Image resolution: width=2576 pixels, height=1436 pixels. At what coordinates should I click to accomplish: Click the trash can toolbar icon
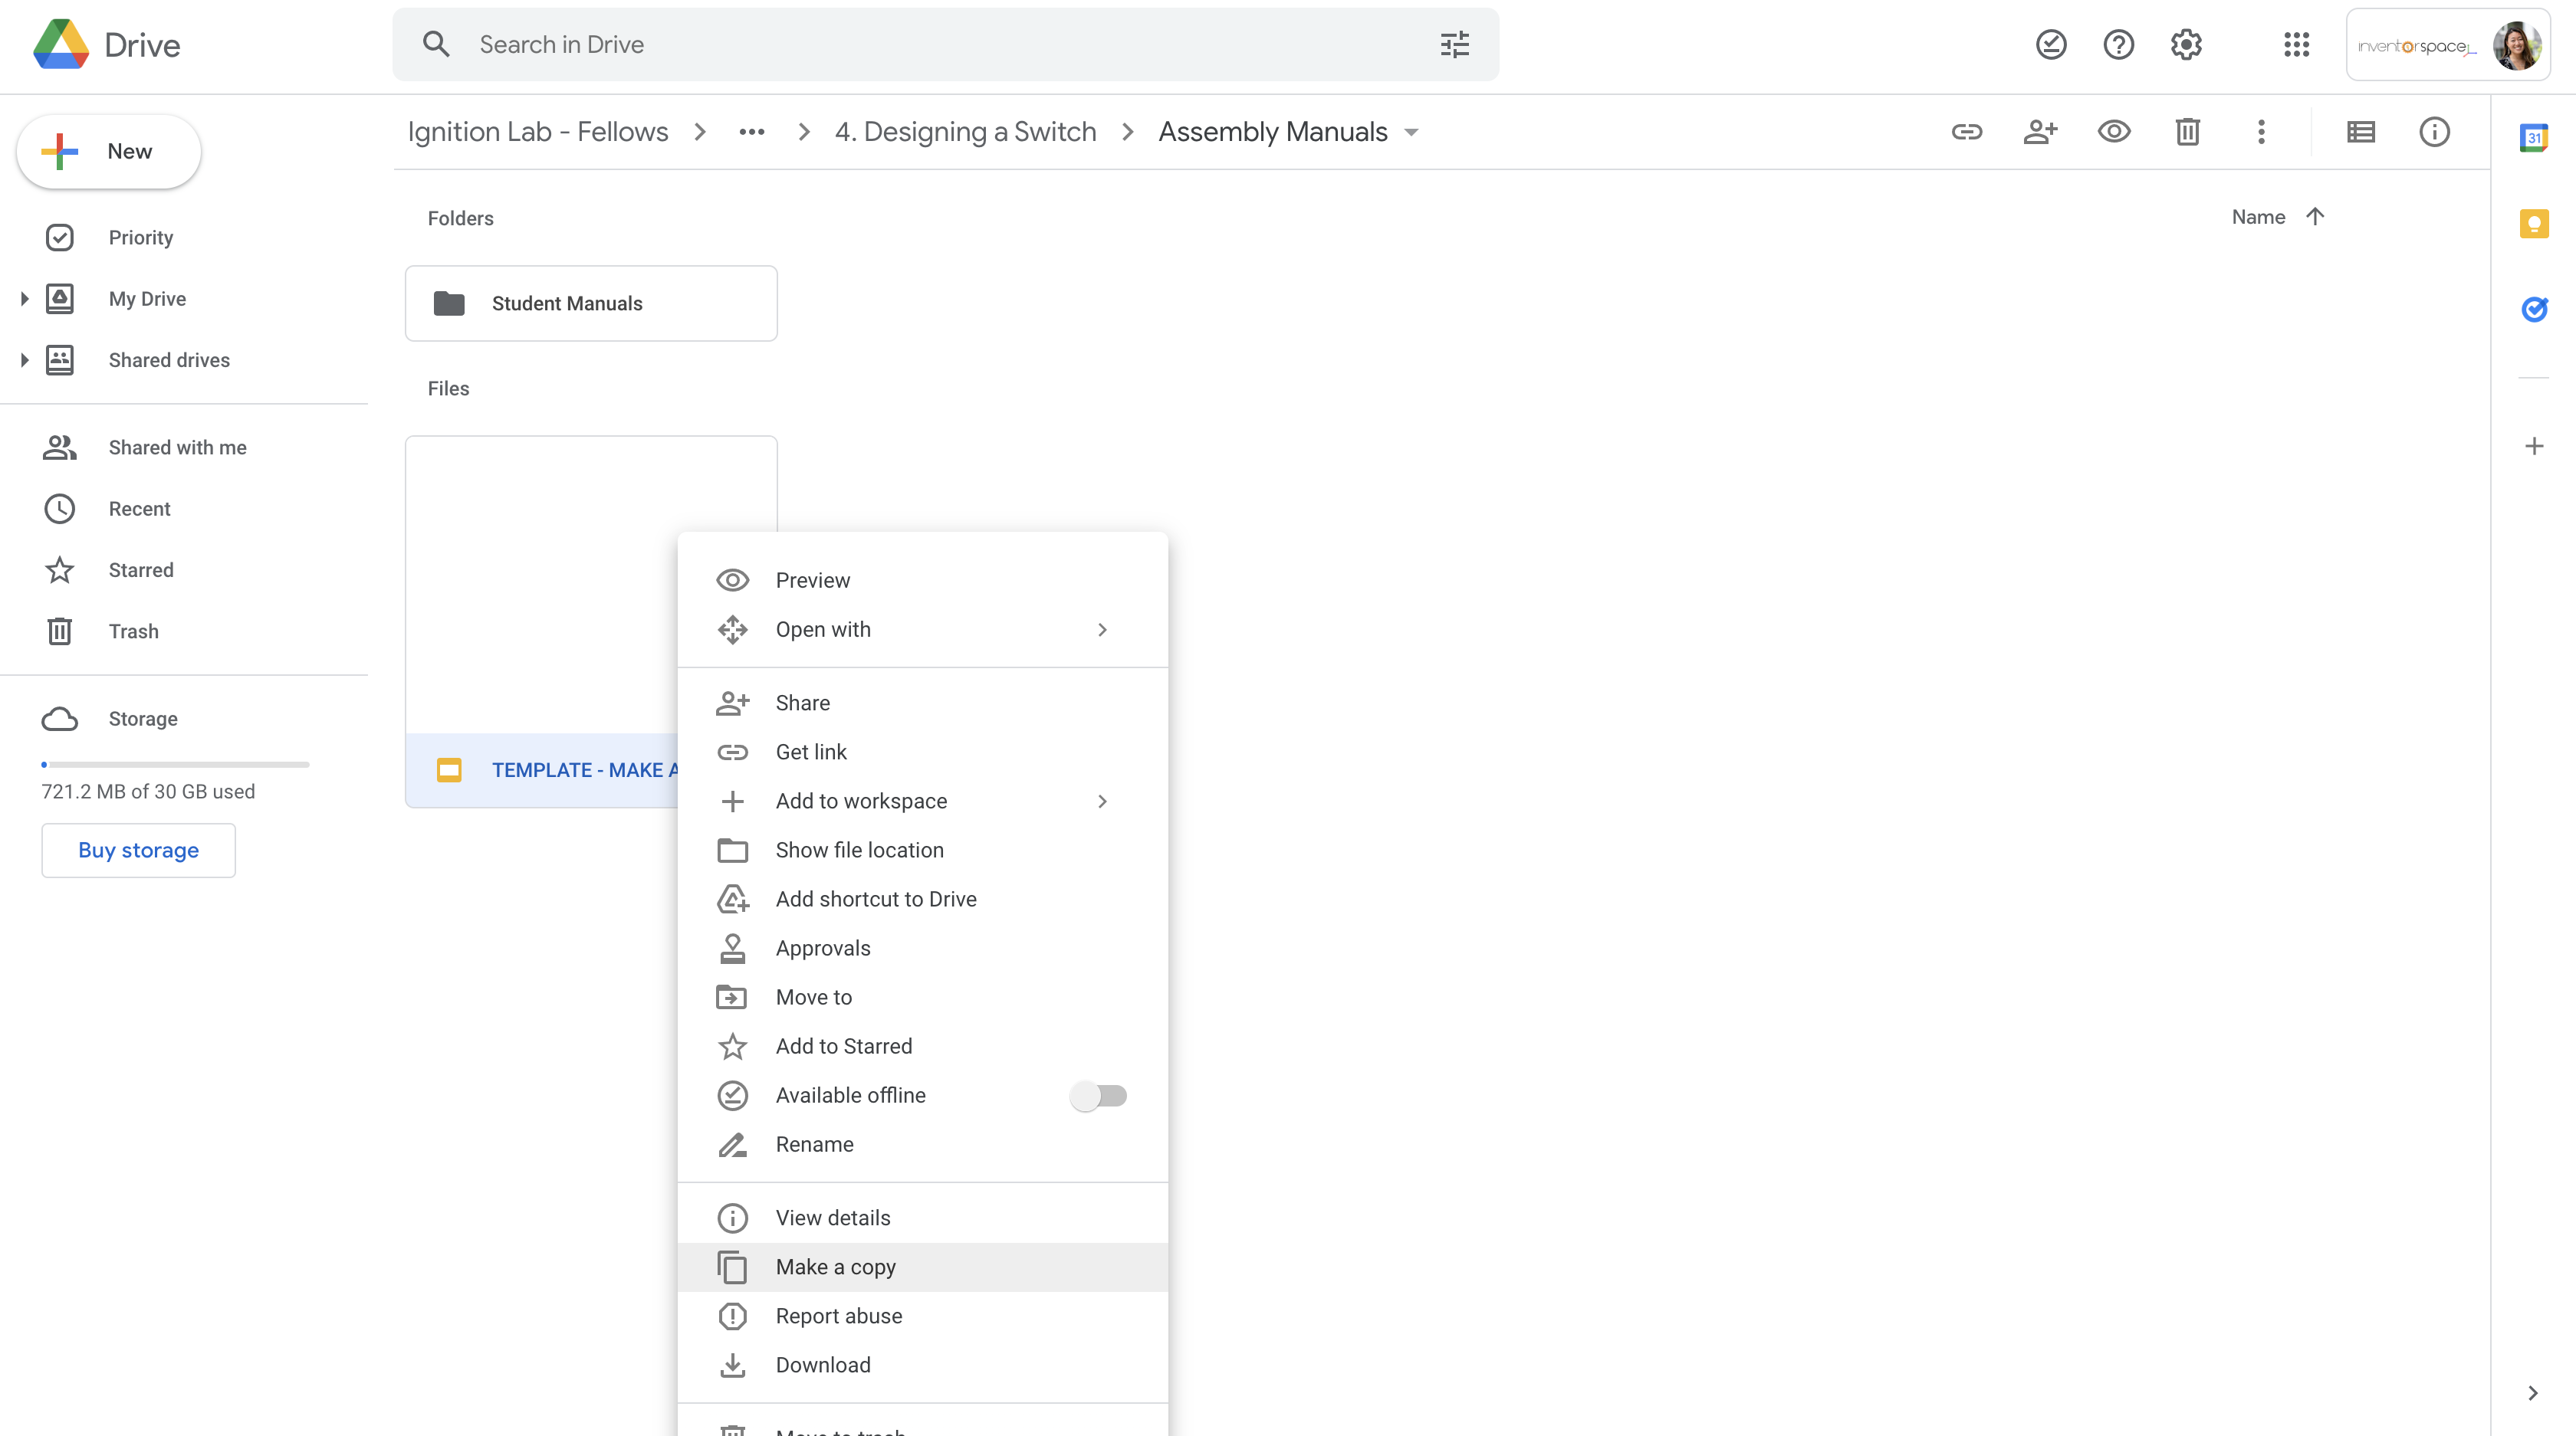click(x=2187, y=132)
